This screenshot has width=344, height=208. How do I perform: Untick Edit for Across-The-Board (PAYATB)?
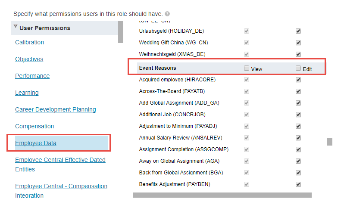tap(298, 91)
